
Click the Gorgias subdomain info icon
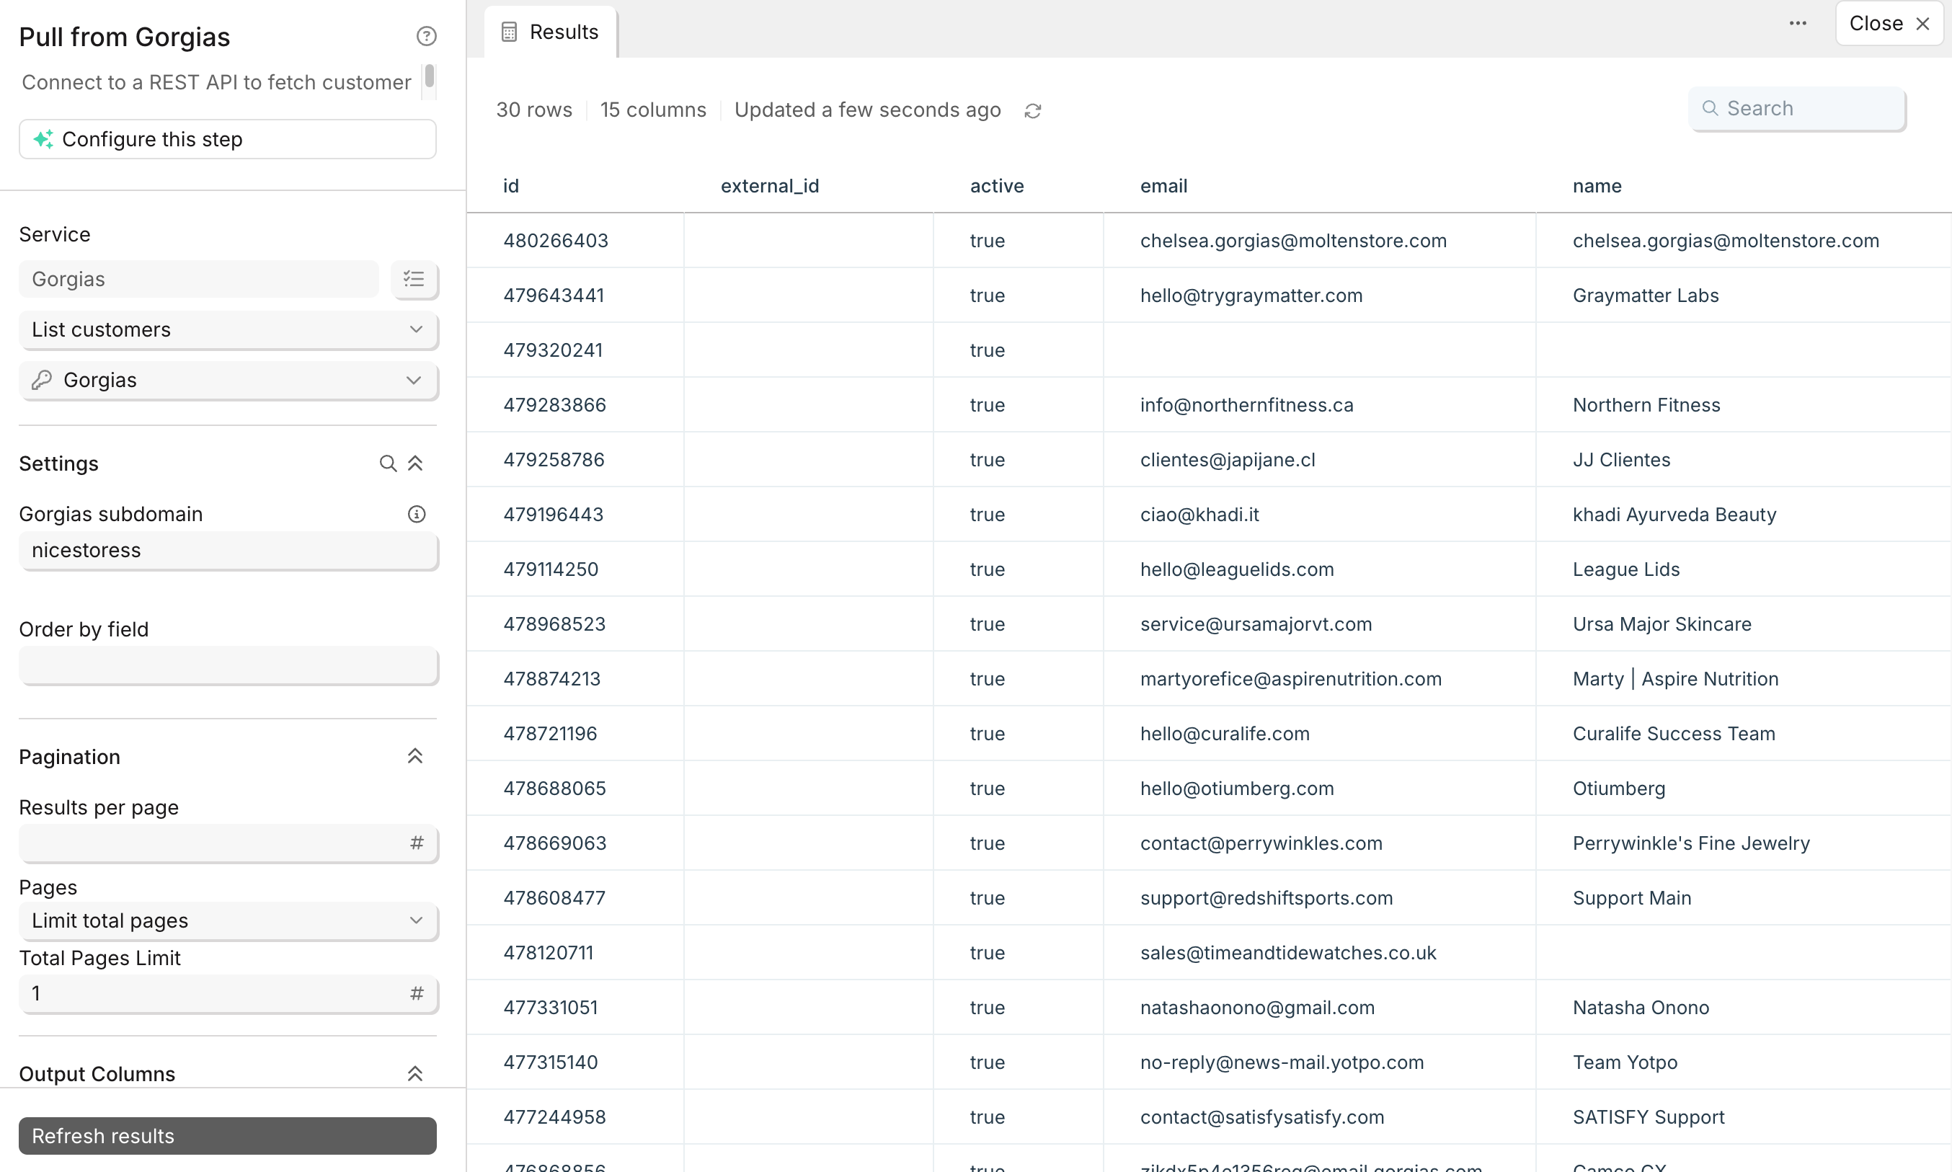[416, 514]
